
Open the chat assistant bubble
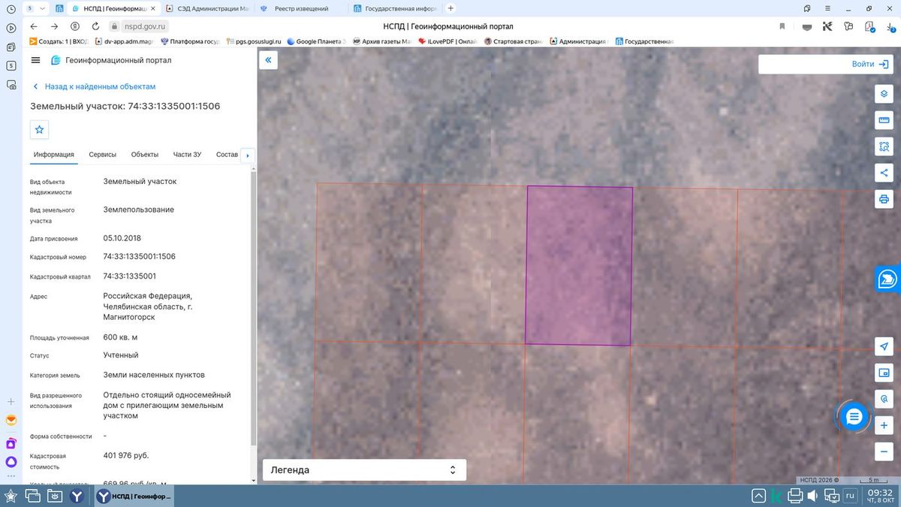[854, 417]
